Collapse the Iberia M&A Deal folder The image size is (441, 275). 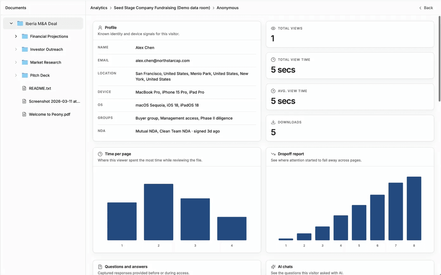tap(11, 23)
